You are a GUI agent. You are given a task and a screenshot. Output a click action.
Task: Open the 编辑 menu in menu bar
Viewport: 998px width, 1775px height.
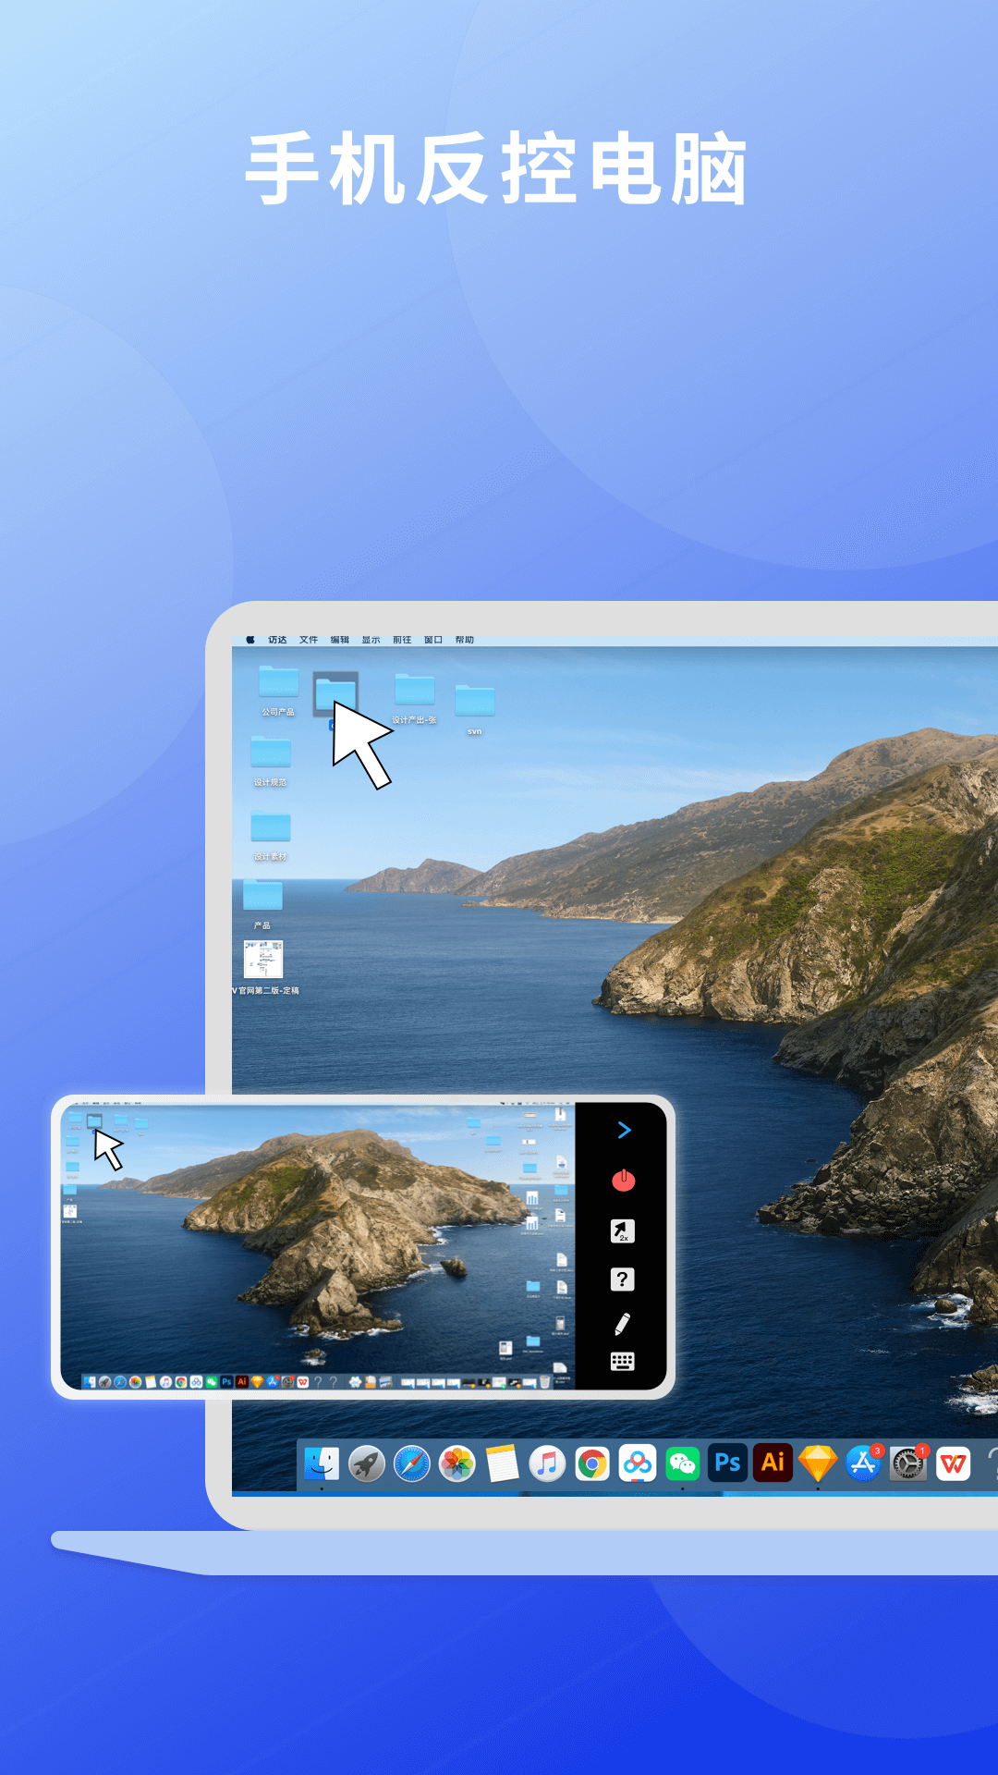pos(340,640)
